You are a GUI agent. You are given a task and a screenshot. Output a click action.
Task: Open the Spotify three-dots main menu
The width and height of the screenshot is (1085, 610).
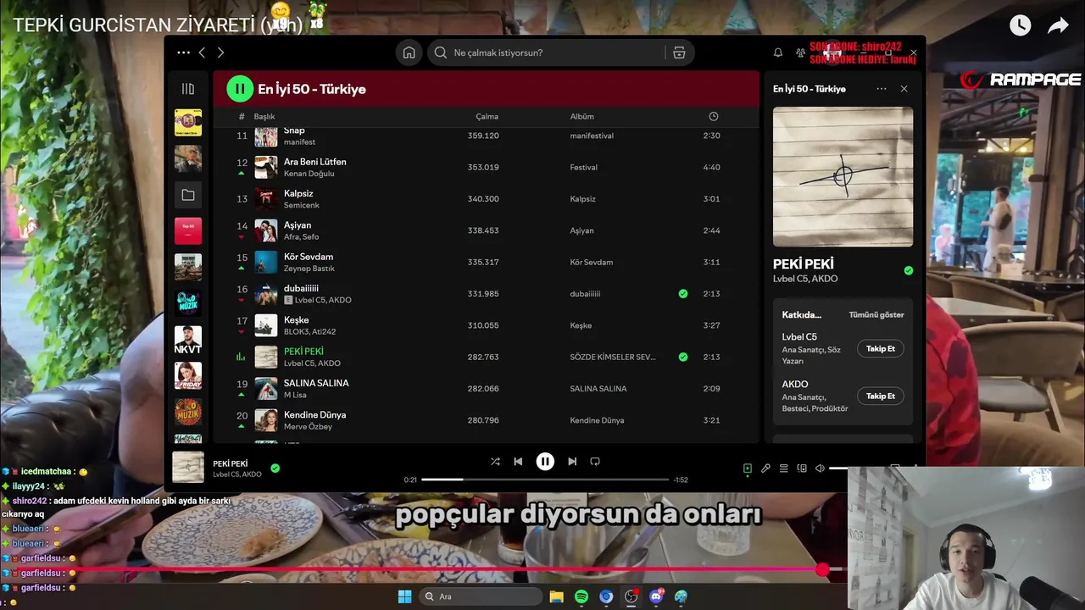click(183, 53)
